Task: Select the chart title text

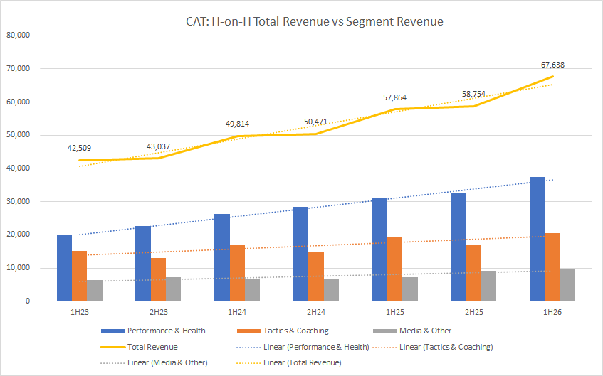Action: point(310,22)
